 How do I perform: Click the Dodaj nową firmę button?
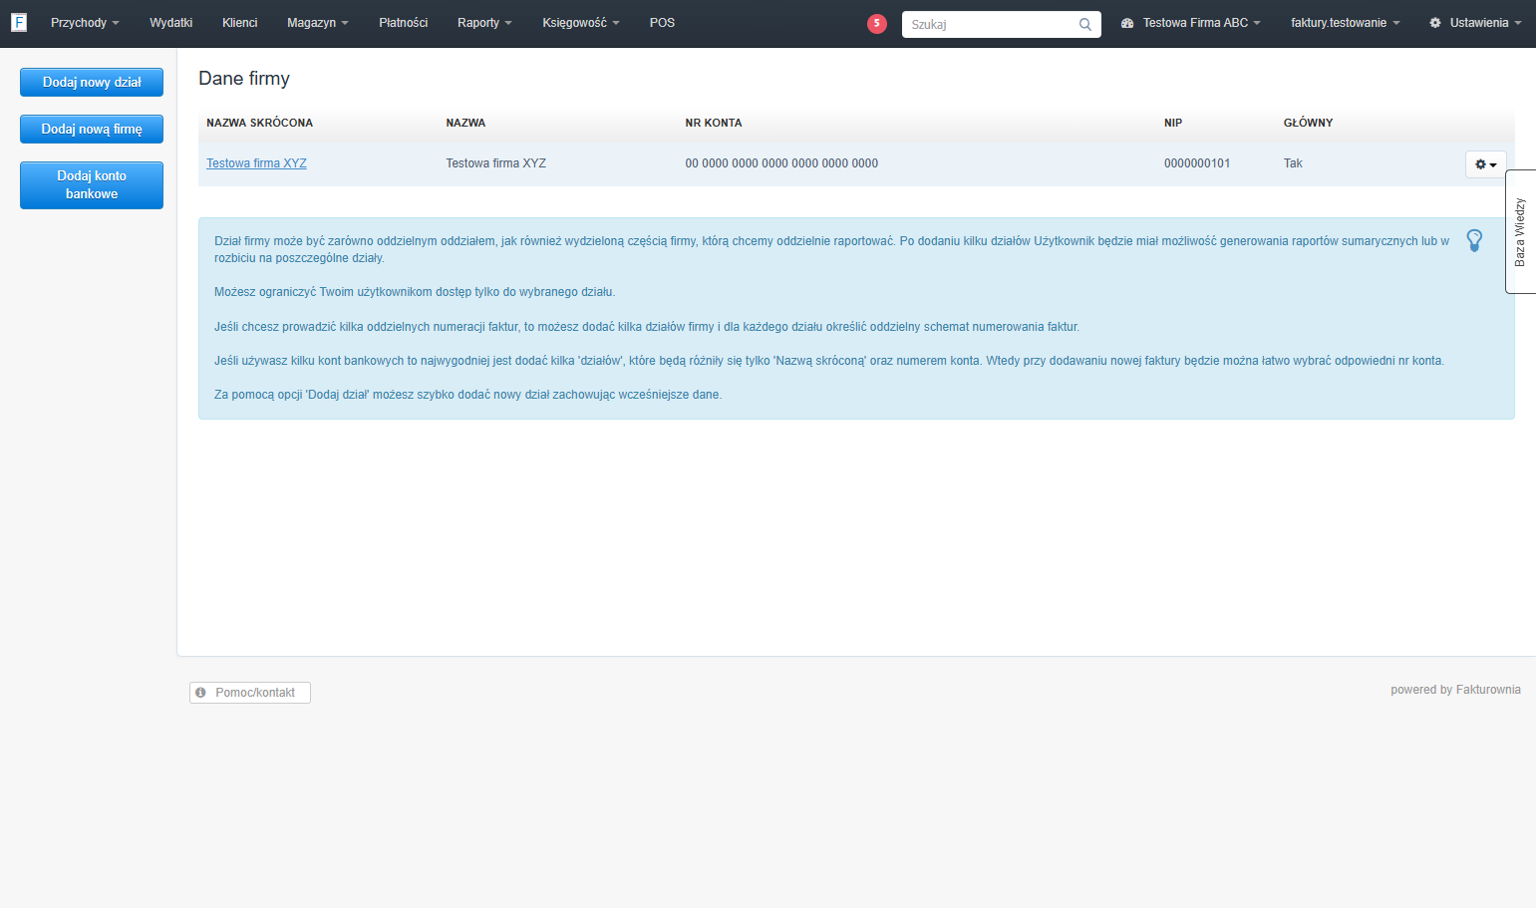coord(92,129)
